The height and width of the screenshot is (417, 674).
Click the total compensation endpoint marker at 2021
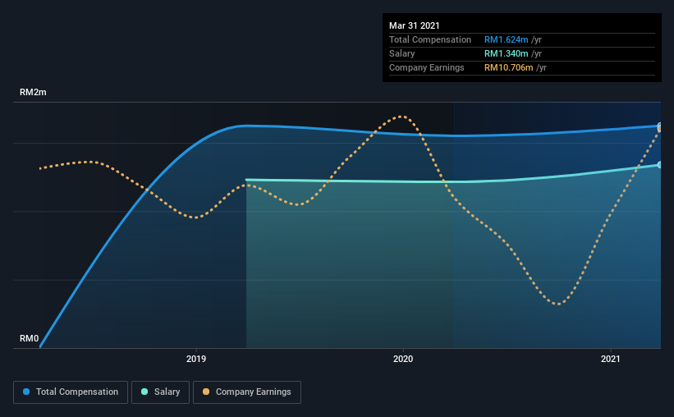click(660, 126)
